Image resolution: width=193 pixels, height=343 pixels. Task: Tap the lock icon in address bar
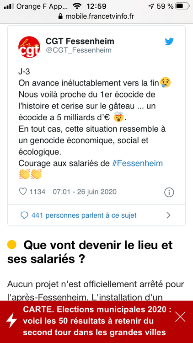pyautogui.click(x=60, y=16)
